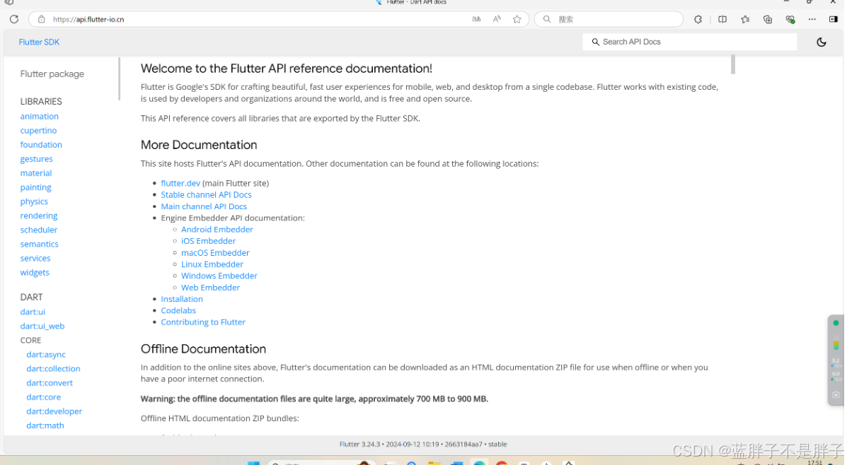Open Stable channel API Docs link
The height and width of the screenshot is (465, 847).
[207, 195]
